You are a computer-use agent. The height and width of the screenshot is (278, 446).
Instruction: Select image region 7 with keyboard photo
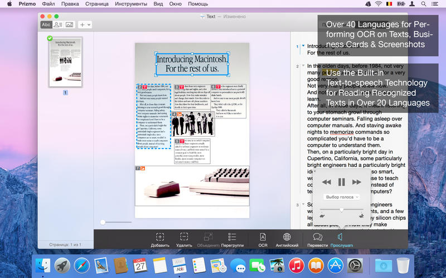tap(192, 186)
